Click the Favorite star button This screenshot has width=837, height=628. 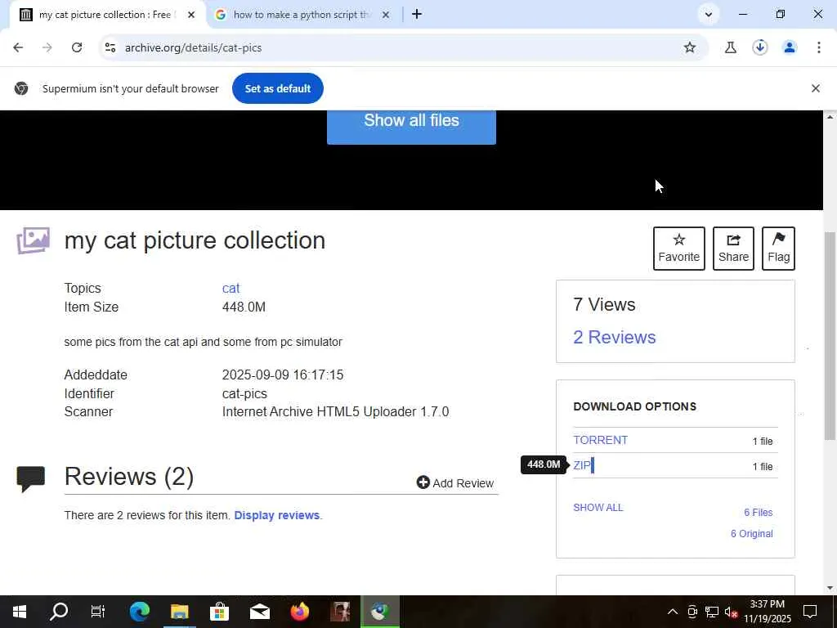pyautogui.click(x=678, y=249)
